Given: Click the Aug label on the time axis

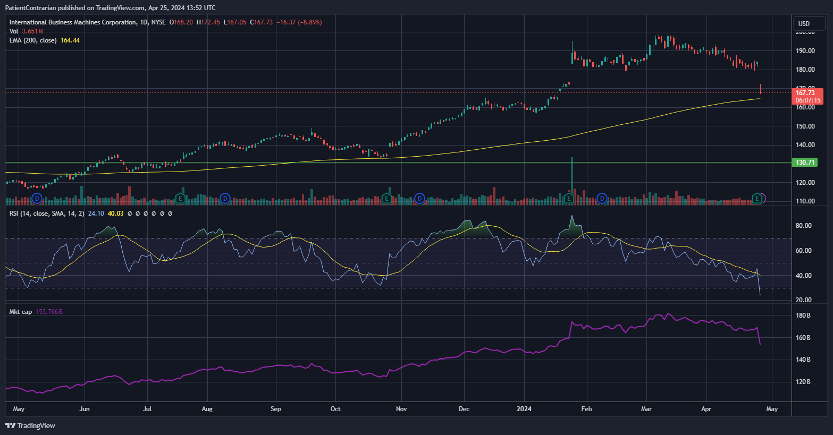Looking at the screenshot, I should tap(207, 409).
